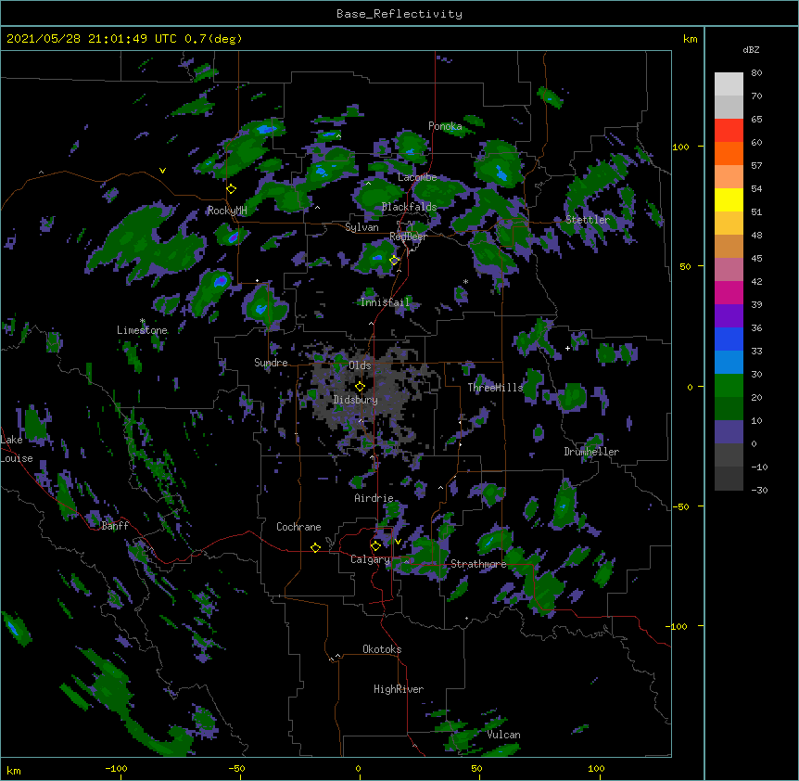Image resolution: width=799 pixels, height=781 pixels.
Task: Click the Olds town label
Action: coord(360,365)
